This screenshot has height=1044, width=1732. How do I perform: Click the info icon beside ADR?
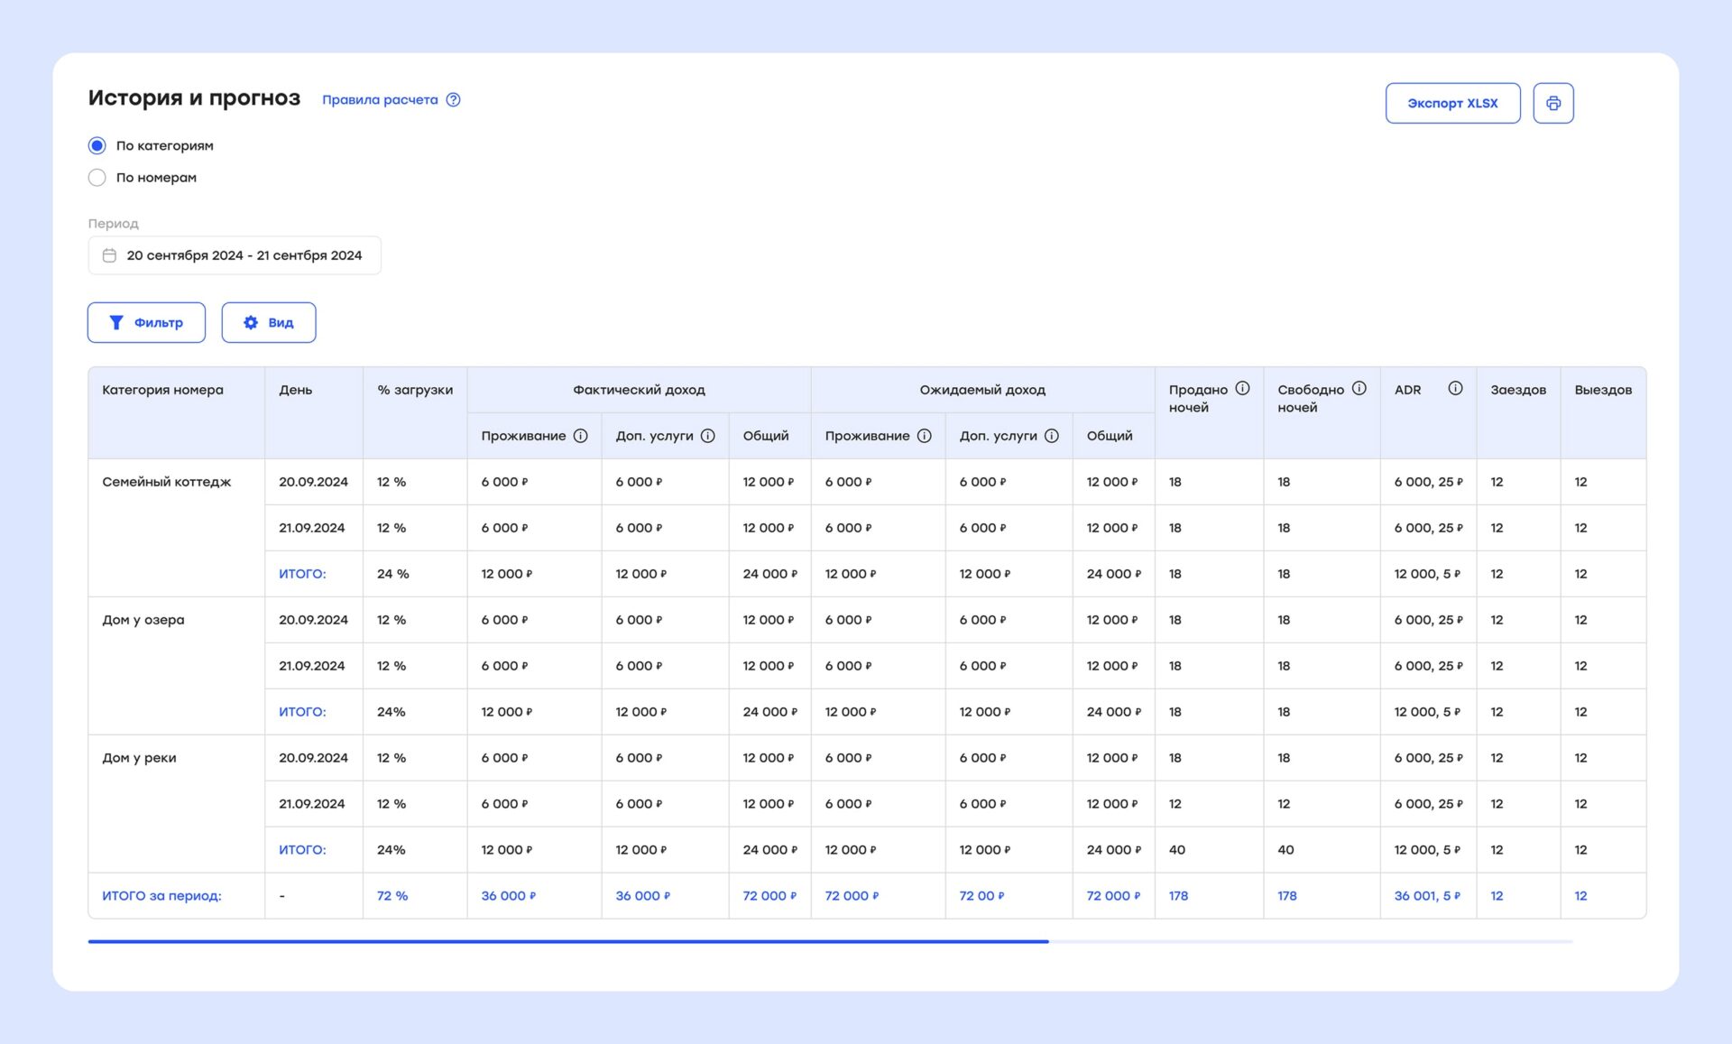pos(1454,389)
